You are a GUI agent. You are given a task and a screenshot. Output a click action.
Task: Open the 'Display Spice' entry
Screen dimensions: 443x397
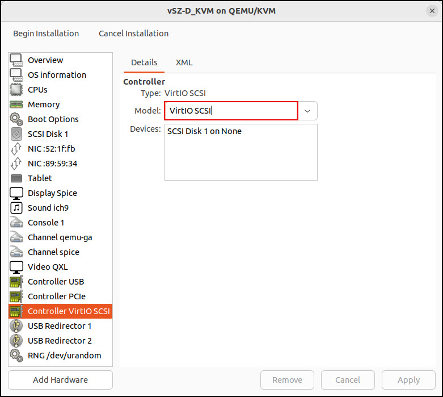pos(52,193)
